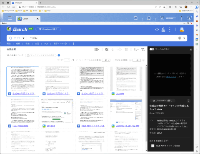Click the blue info icon beside filing task
The width and height of the screenshot is (200, 154).
click(x=59, y=55)
